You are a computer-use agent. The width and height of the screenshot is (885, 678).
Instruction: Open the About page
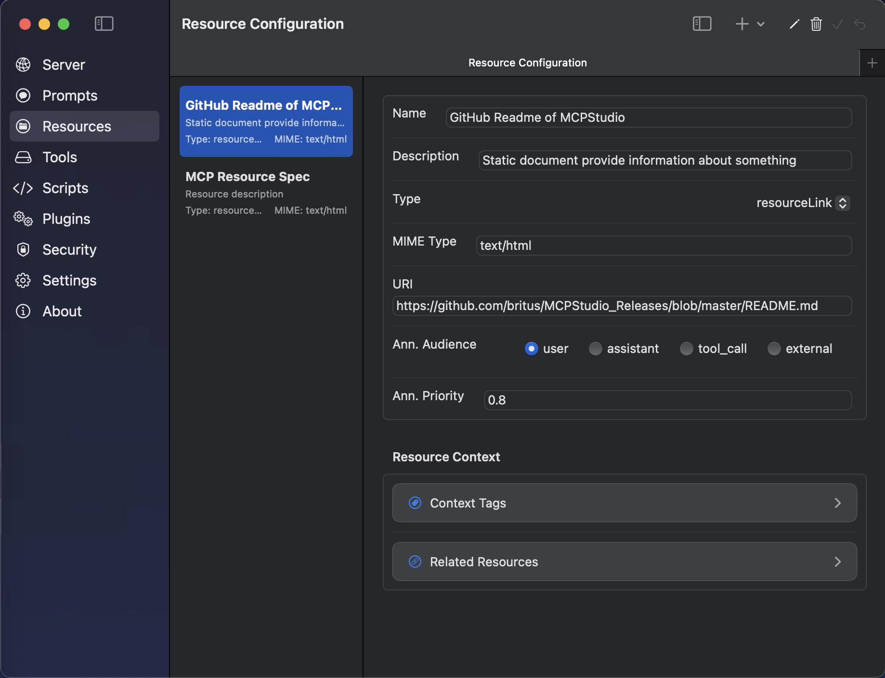point(62,311)
